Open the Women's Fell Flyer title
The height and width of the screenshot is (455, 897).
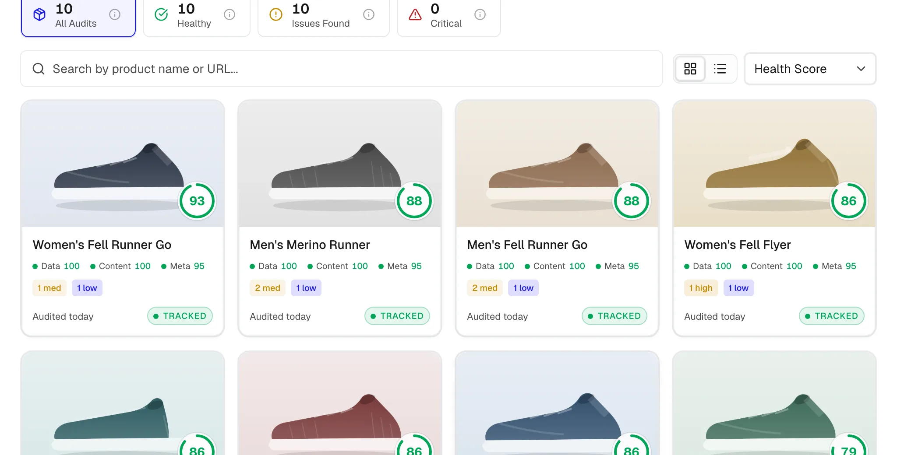pyautogui.click(x=738, y=245)
